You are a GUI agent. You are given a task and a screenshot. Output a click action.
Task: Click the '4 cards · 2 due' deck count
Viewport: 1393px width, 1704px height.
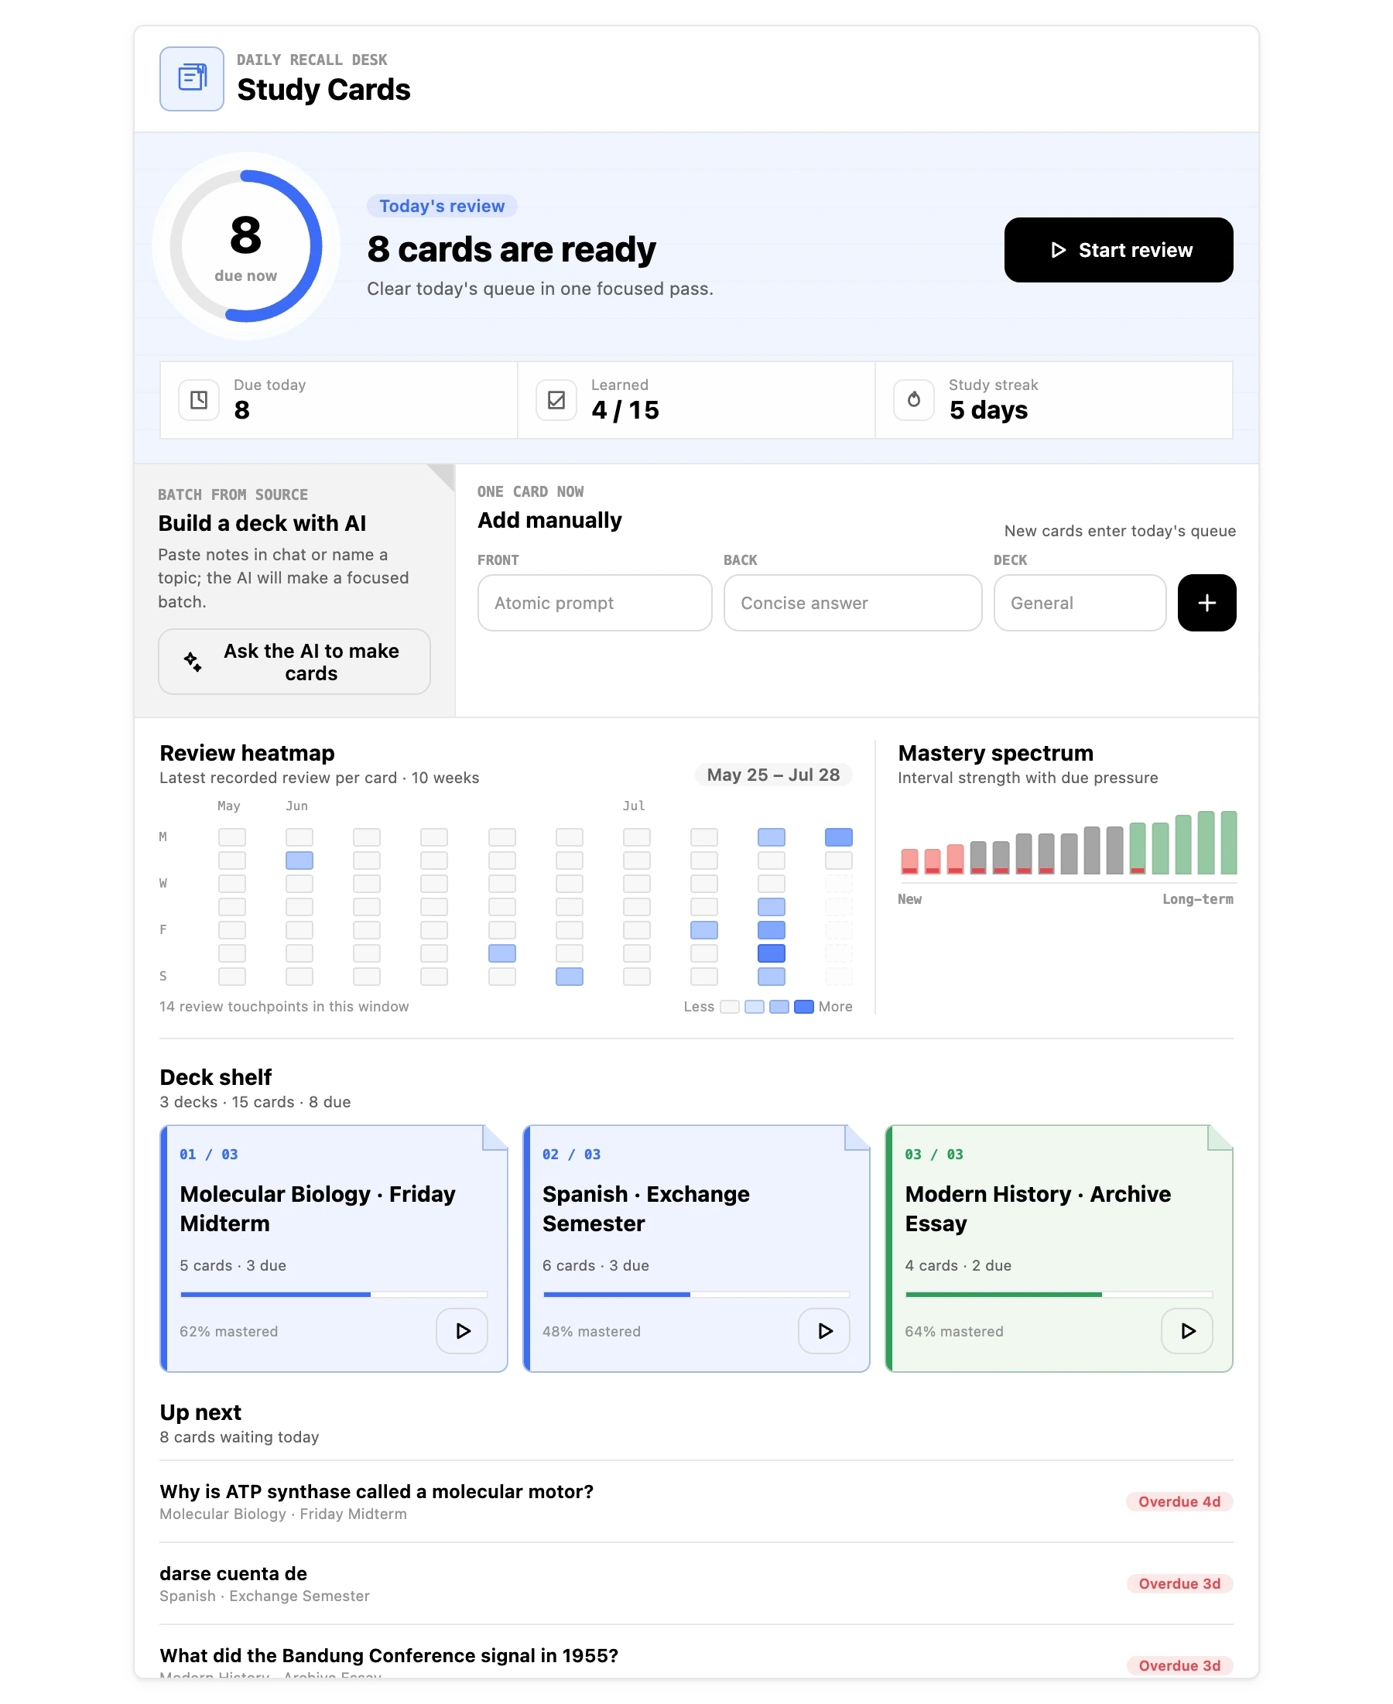click(x=958, y=1265)
